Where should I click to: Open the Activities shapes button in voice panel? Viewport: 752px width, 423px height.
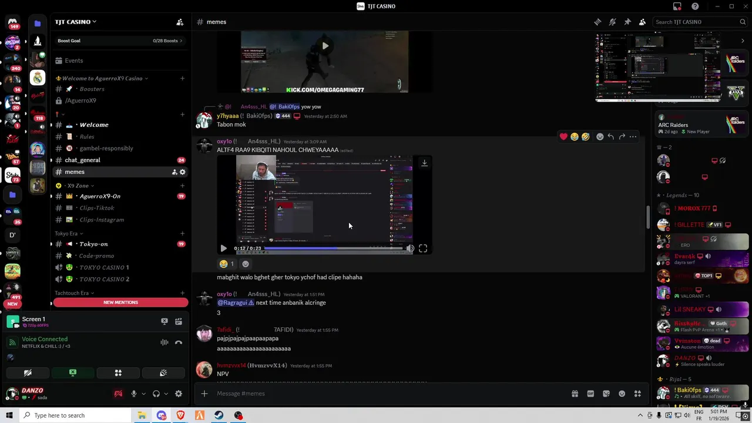click(x=118, y=373)
